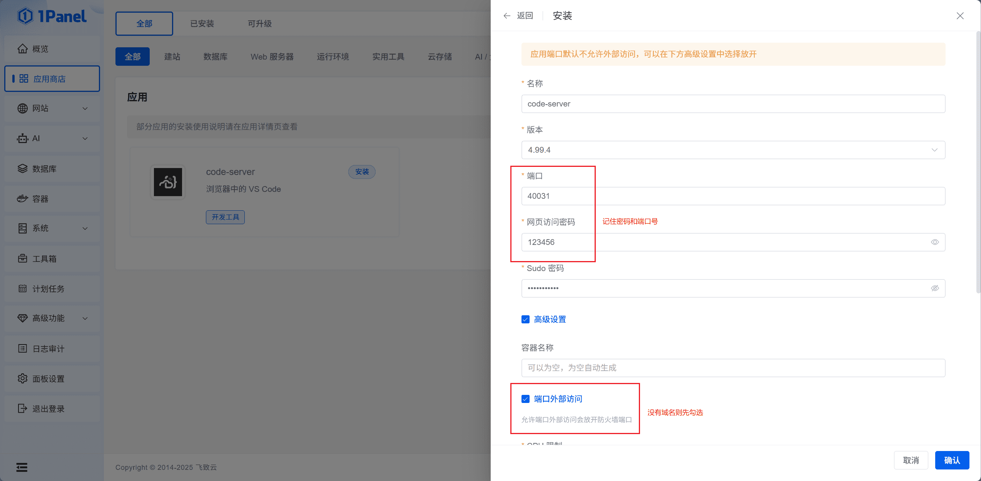
Task: Click the code-server app logo
Action: click(x=168, y=182)
